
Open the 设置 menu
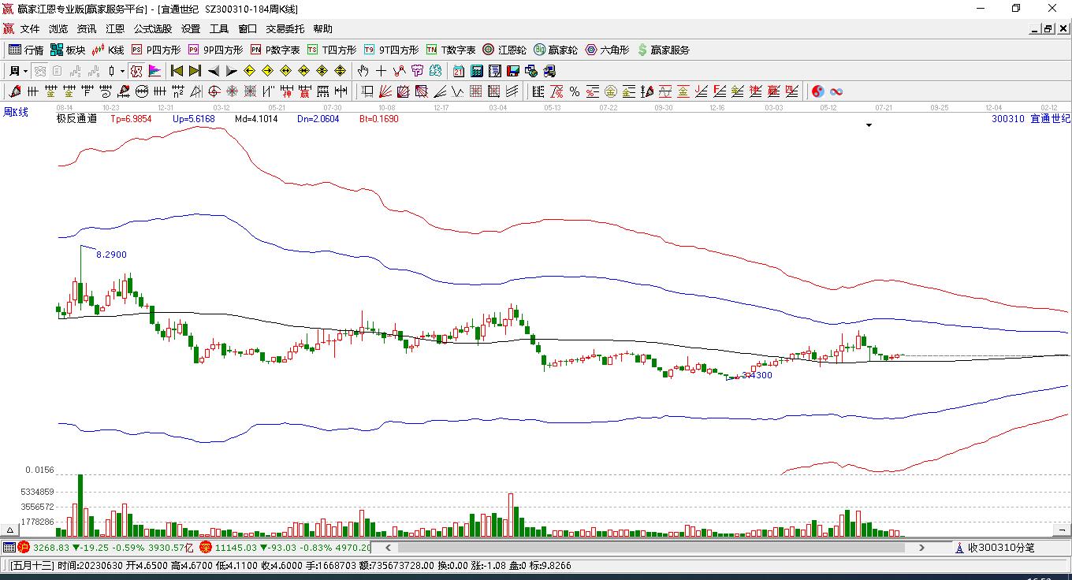[x=191, y=29]
